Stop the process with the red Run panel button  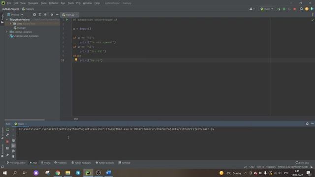7,142
